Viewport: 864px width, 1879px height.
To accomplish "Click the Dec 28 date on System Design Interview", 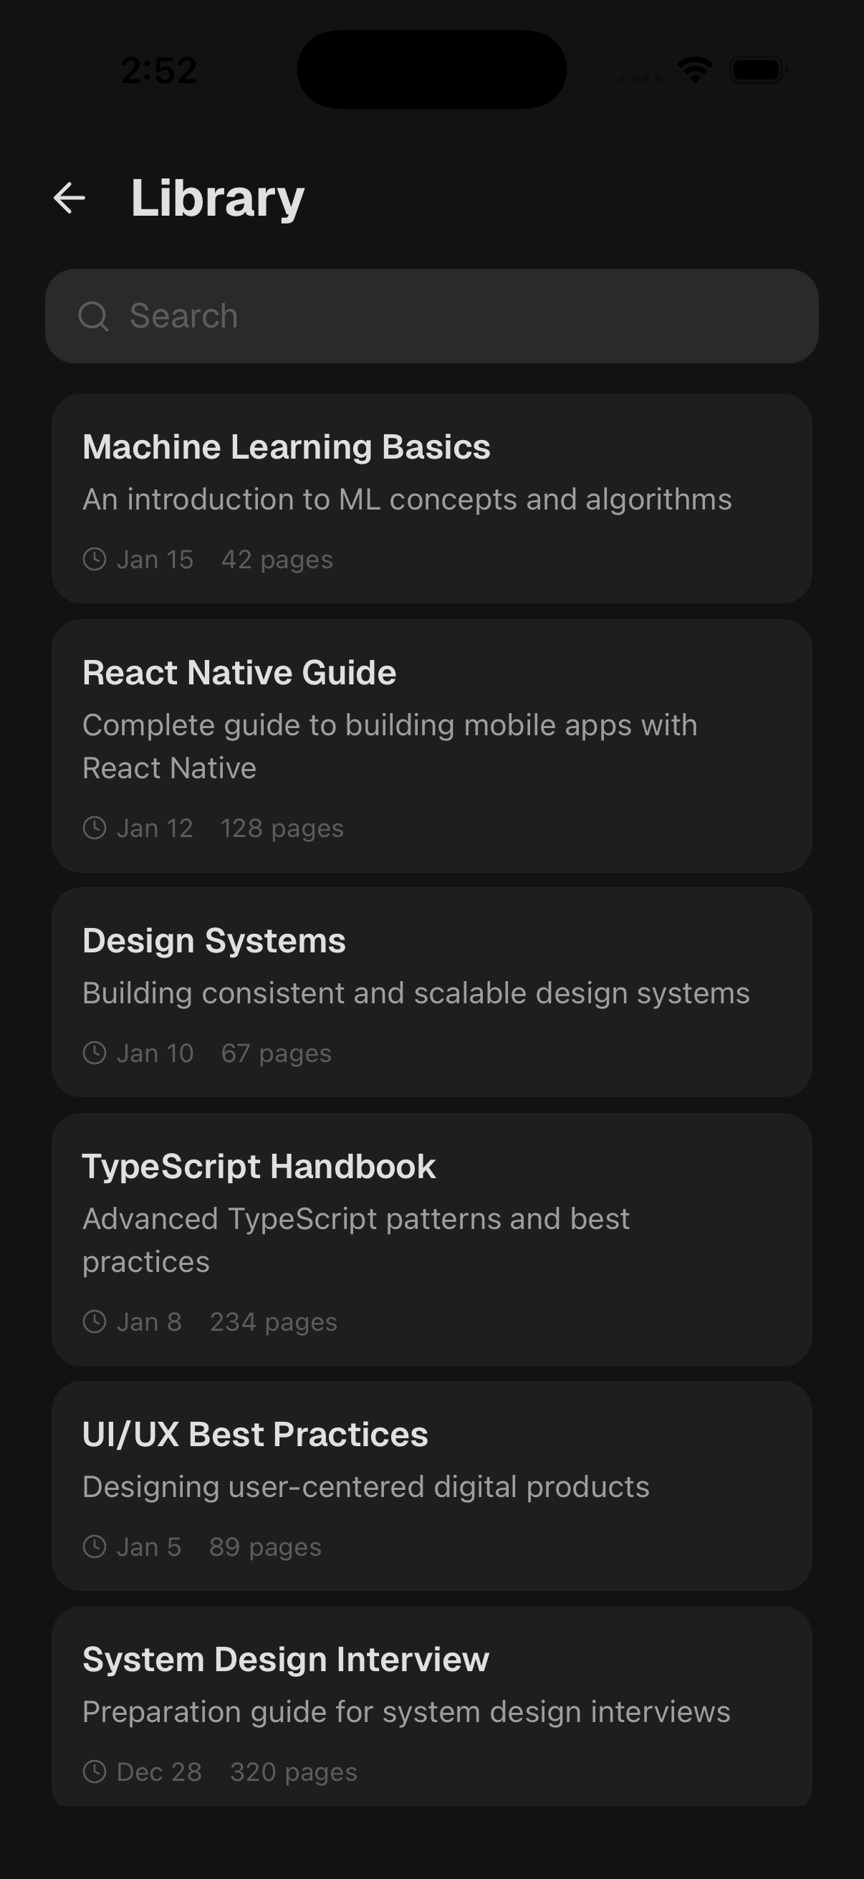I will [x=160, y=1771].
